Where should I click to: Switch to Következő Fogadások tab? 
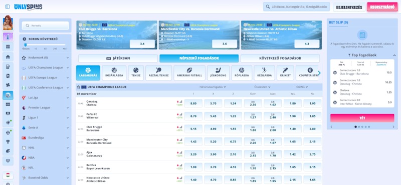click(280, 58)
